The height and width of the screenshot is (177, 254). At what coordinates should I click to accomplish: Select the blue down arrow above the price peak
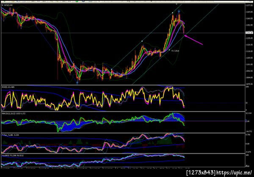pyautogui.click(x=179, y=11)
